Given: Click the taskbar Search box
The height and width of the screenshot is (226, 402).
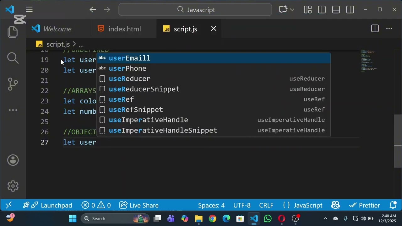Looking at the screenshot, I should click(115, 218).
